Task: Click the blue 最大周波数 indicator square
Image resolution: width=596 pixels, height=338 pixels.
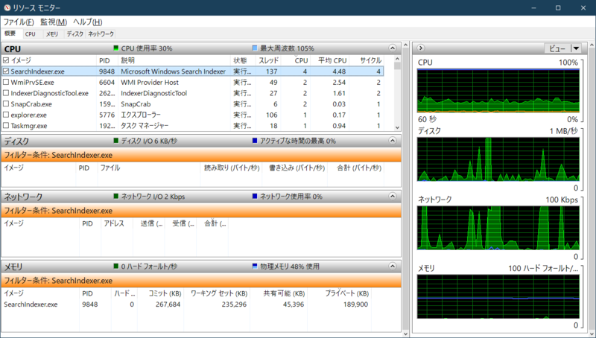Action: click(x=255, y=48)
